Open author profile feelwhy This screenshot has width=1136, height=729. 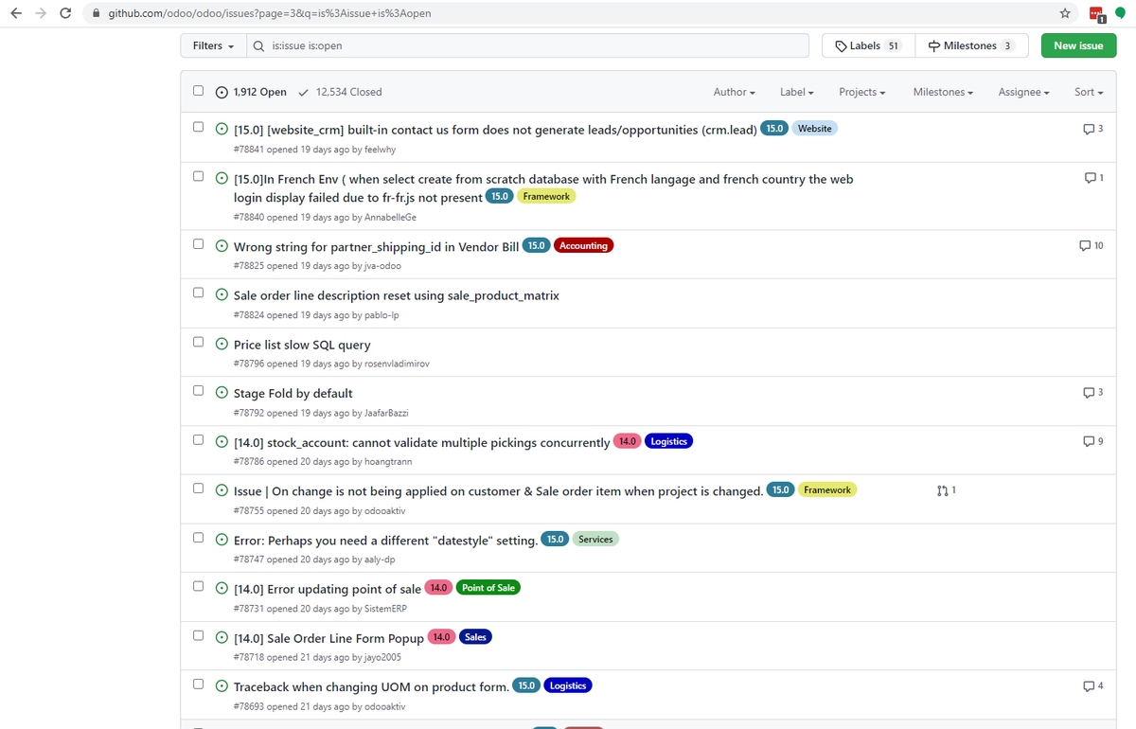click(380, 150)
